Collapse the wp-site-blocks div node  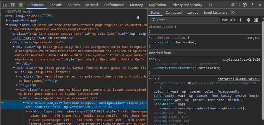[10, 42]
